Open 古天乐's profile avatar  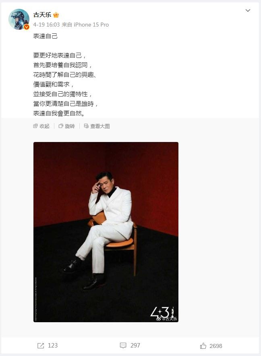point(19,19)
